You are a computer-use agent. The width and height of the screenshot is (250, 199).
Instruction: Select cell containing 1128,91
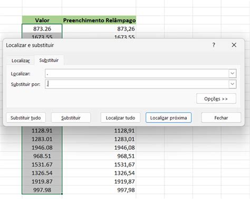click(99, 131)
